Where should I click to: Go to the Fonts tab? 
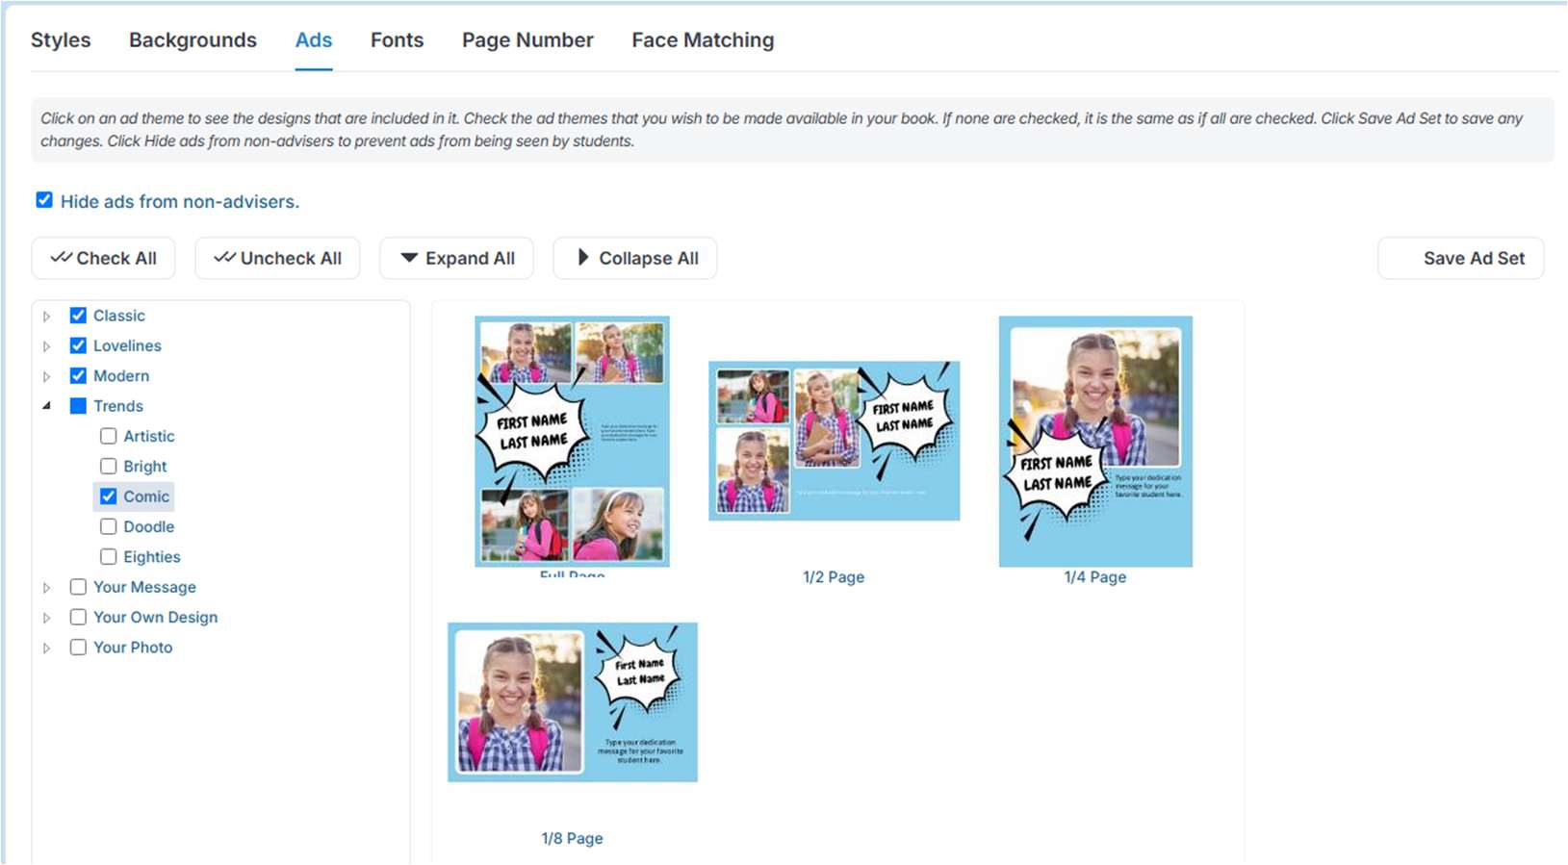pyautogui.click(x=397, y=40)
